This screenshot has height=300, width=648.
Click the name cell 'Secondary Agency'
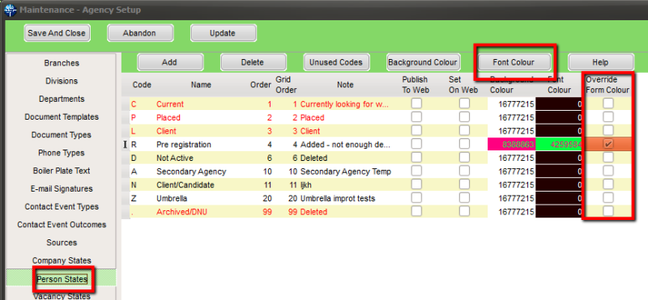point(191,171)
